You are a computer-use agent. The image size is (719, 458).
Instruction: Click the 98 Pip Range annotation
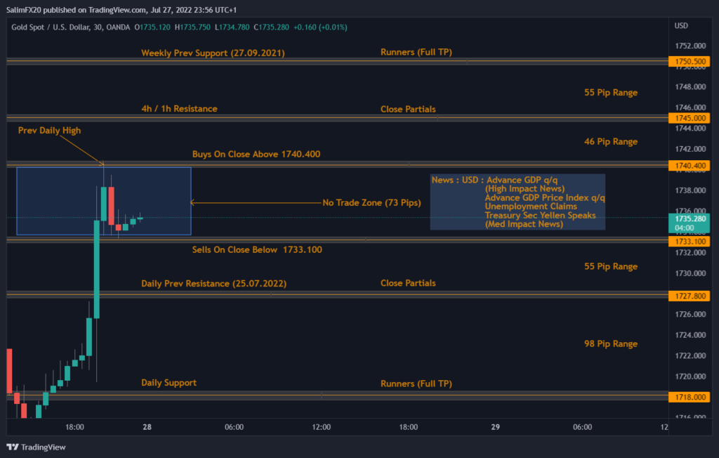(611, 343)
